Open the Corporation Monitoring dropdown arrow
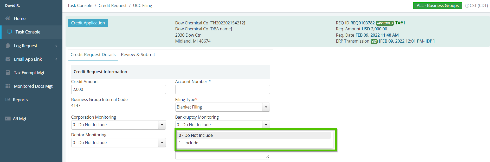This screenshot has height=162, width=490. pos(162,125)
